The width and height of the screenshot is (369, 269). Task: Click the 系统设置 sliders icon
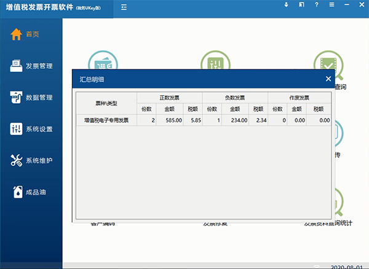click(x=17, y=129)
